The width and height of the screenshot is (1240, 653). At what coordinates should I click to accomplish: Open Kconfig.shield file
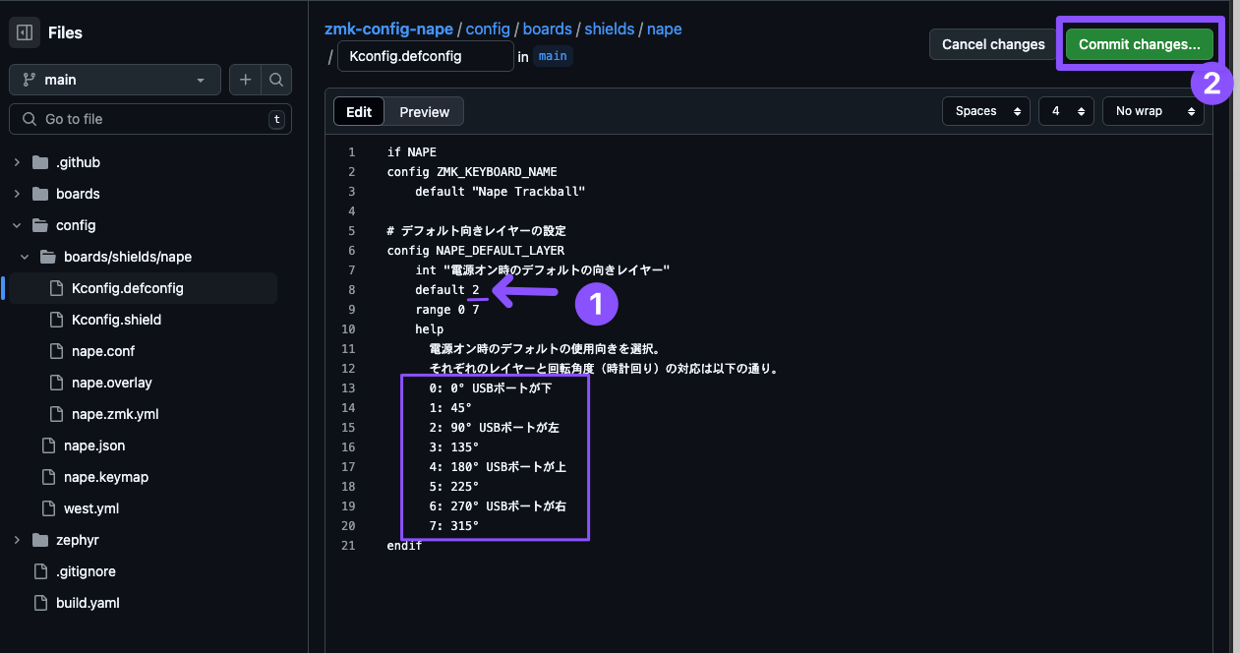click(x=116, y=320)
